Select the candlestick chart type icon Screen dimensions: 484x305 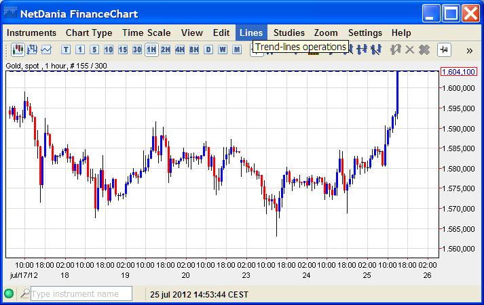[x=18, y=49]
